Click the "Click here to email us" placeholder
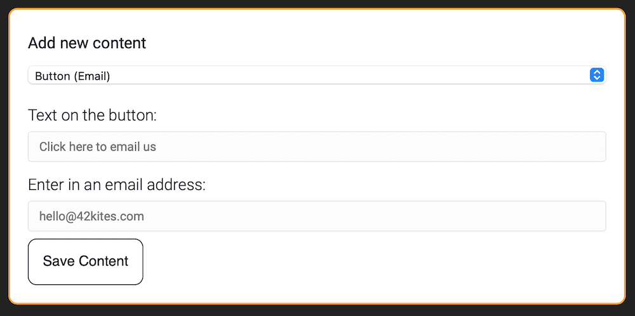Viewport: 635px width, 316px height. (x=98, y=147)
